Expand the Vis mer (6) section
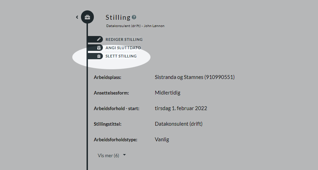The height and width of the screenshot is (170, 318). 112,155
